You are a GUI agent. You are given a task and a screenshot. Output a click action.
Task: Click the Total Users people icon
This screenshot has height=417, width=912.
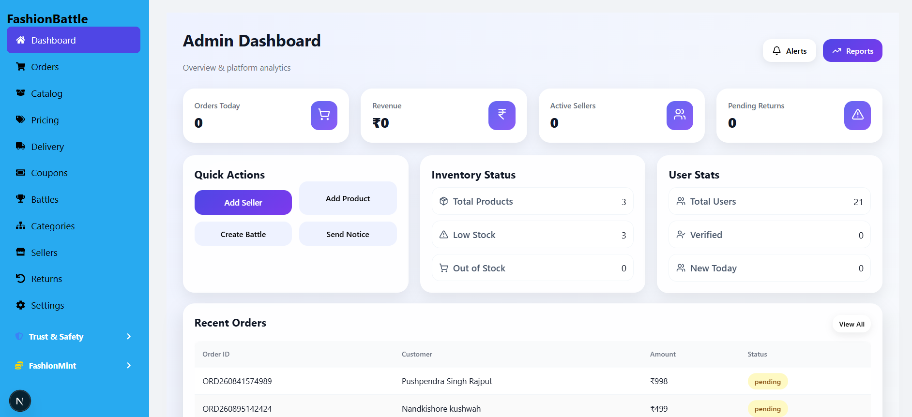(681, 201)
